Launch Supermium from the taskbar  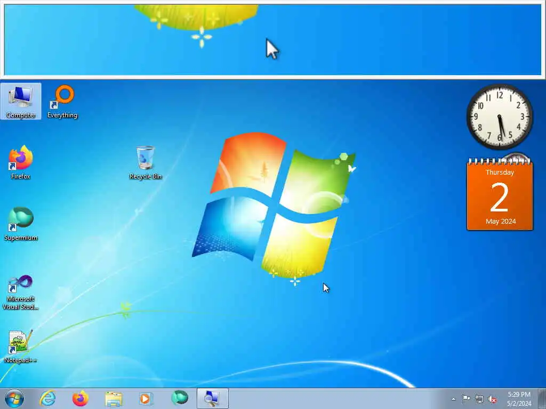tap(180, 398)
